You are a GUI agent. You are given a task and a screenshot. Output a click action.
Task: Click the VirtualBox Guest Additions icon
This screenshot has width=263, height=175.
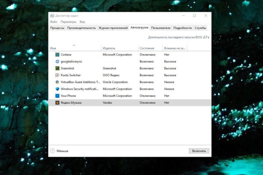[57, 82]
